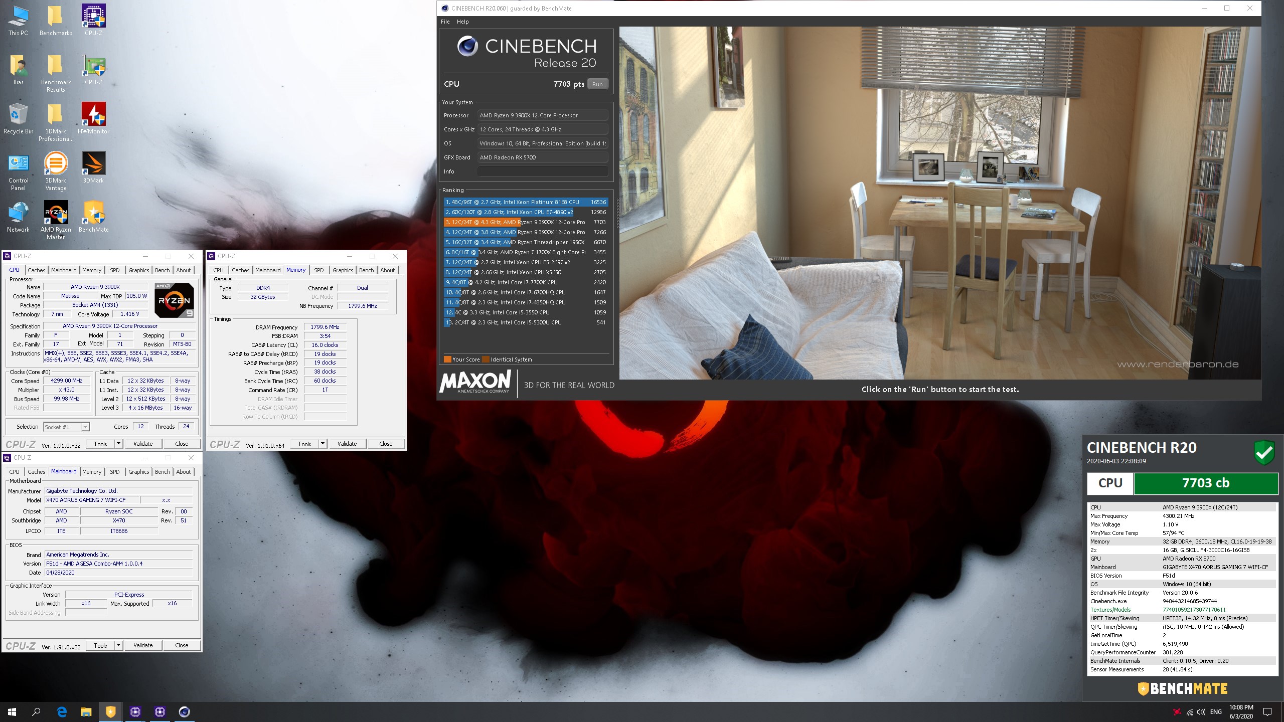The width and height of the screenshot is (1284, 722).
Task: Open the Network desktop icon
Action: tap(18, 217)
